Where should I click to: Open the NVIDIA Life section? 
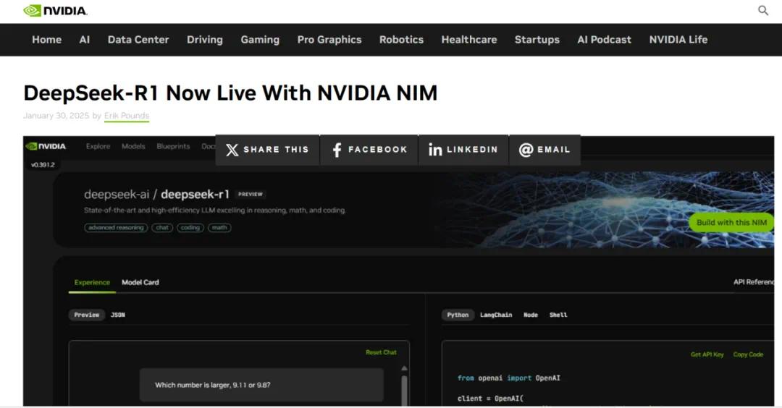pos(678,40)
